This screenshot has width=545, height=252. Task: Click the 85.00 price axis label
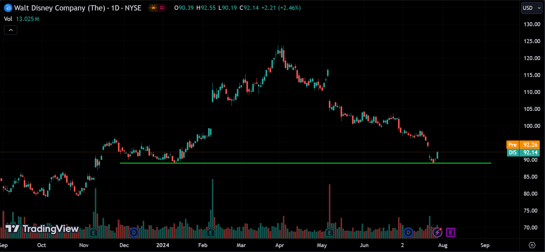pos(530,177)
